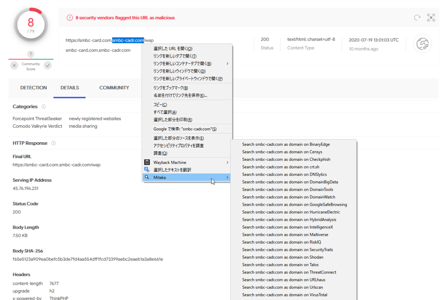Search domain on Shodan
Screen dimensions: 446x300
tap(294, 257)
